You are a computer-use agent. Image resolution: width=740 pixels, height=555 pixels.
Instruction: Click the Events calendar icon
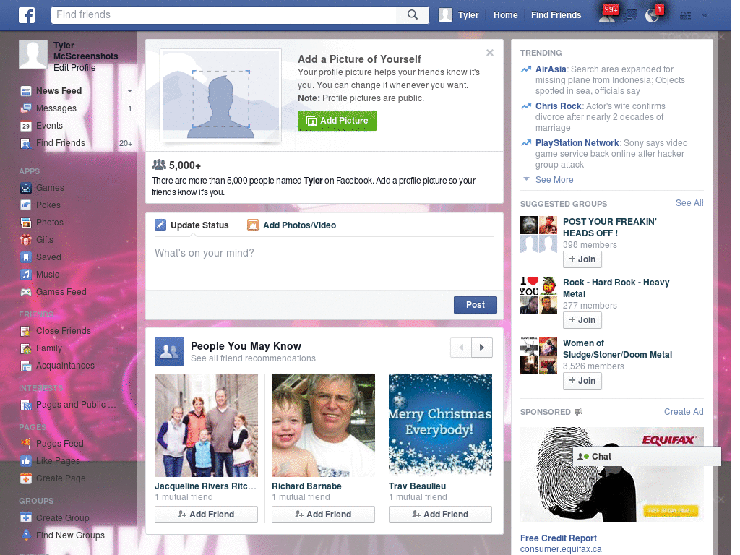[26, 126]
